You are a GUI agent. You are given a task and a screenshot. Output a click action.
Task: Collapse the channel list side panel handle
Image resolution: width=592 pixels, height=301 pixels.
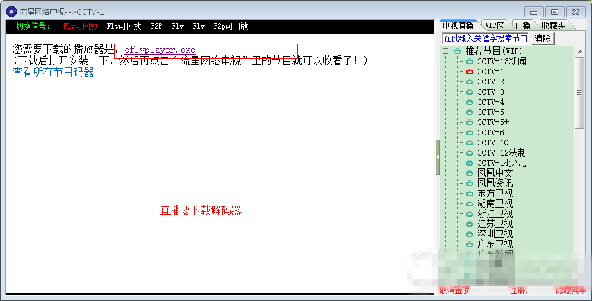(438, 157)
